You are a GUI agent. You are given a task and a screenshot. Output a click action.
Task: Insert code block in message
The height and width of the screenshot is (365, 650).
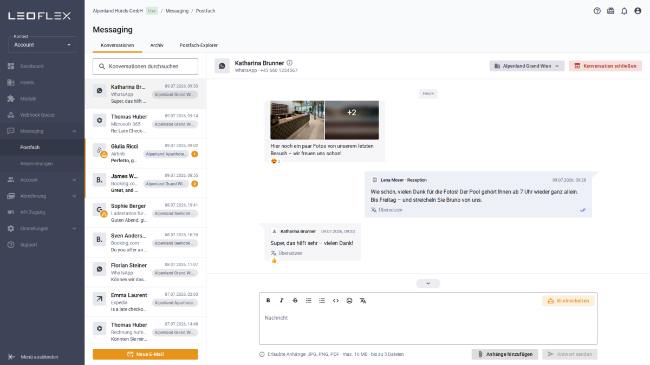point(336,301)
